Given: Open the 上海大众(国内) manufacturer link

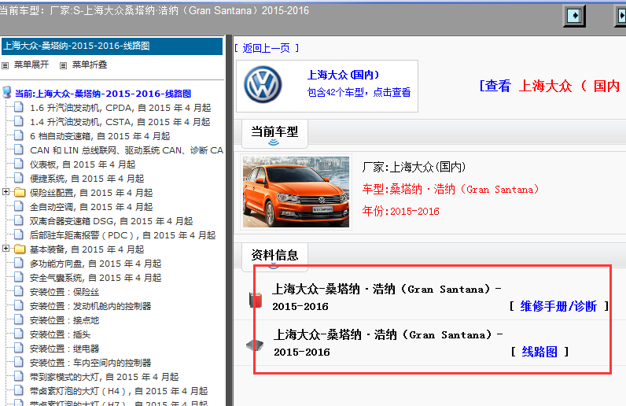Looking at the screenshot, I should click(x=343, y=75).
